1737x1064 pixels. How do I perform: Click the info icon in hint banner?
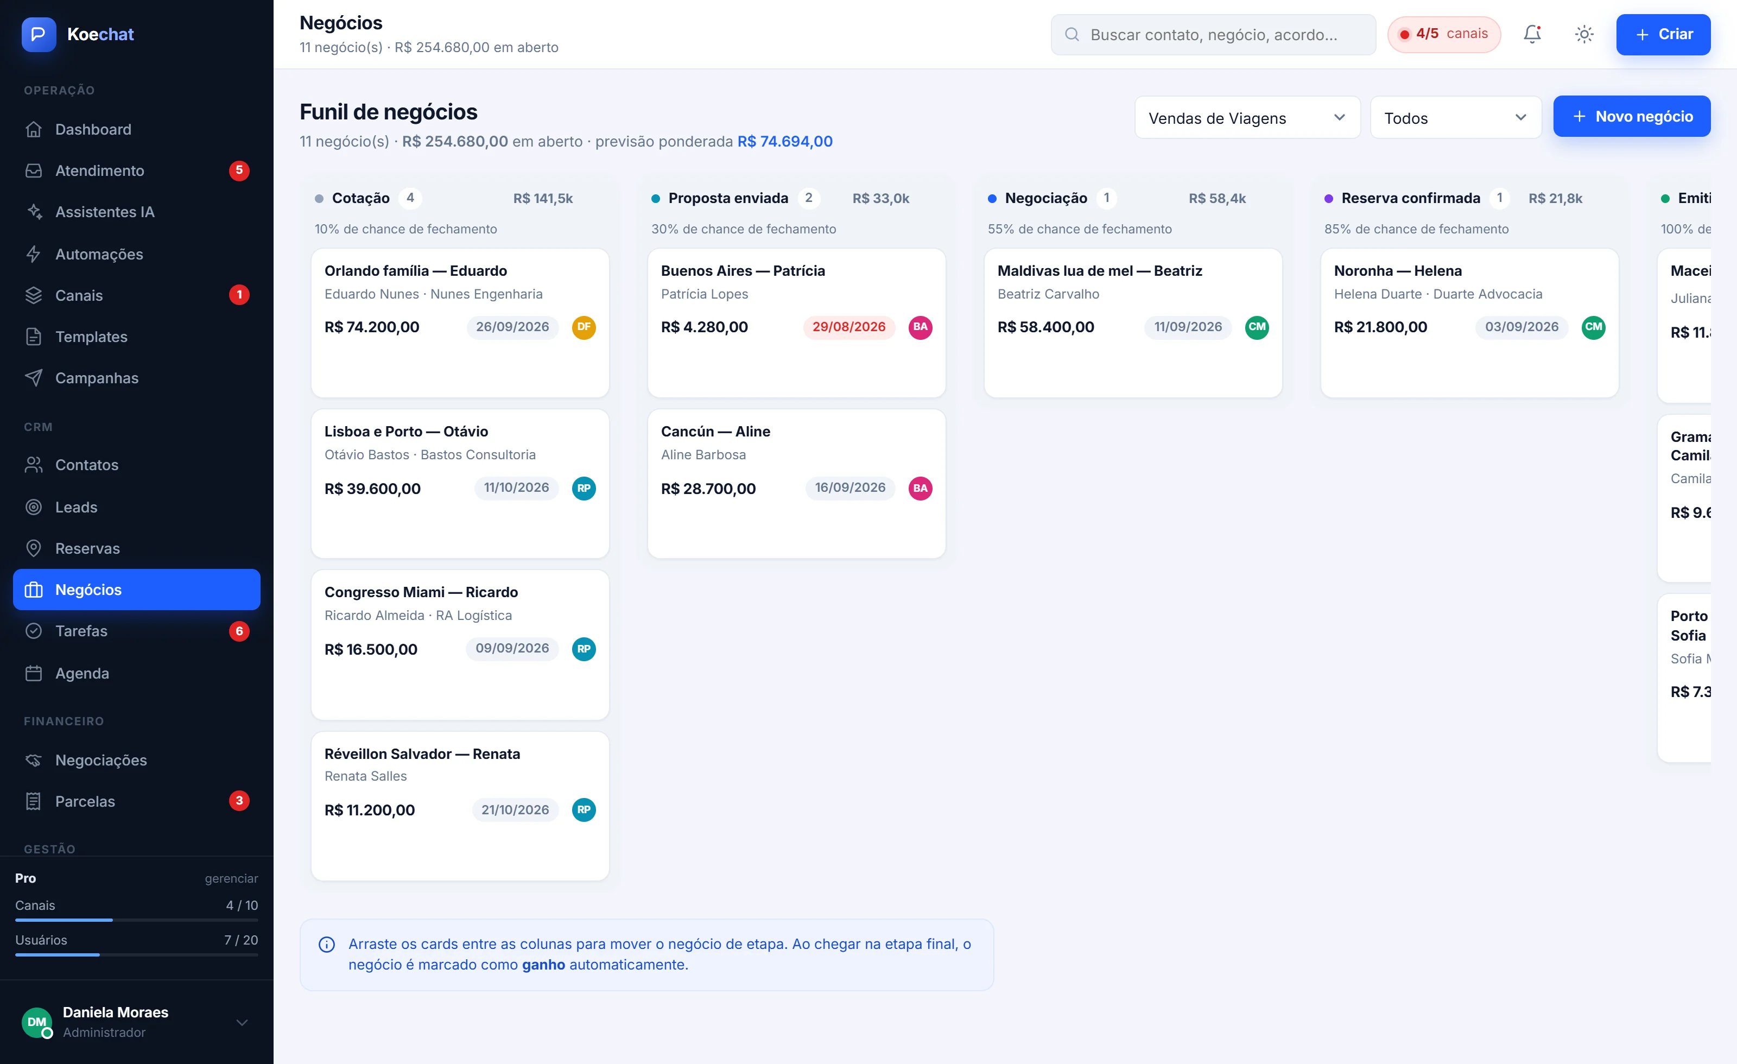tap(326, 944)
